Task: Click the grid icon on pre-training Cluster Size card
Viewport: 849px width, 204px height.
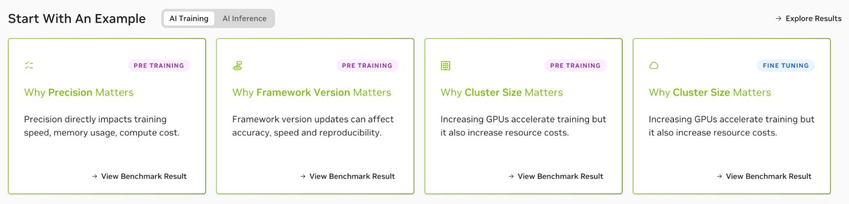Action: pos(446,66)
